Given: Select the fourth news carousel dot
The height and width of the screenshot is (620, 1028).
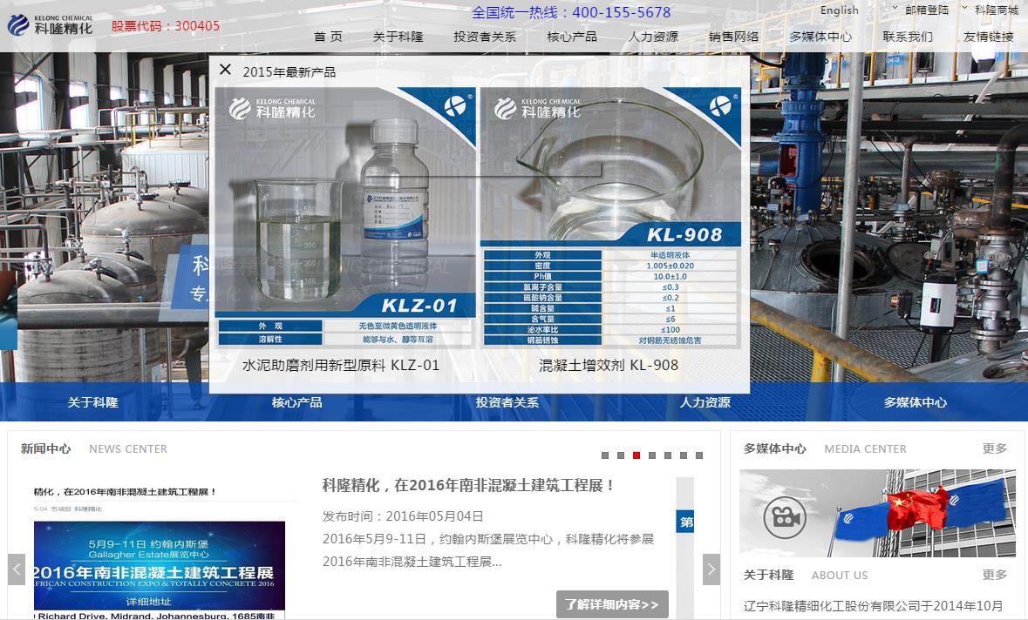Looking at the screenshot, I should click(652, 455).
